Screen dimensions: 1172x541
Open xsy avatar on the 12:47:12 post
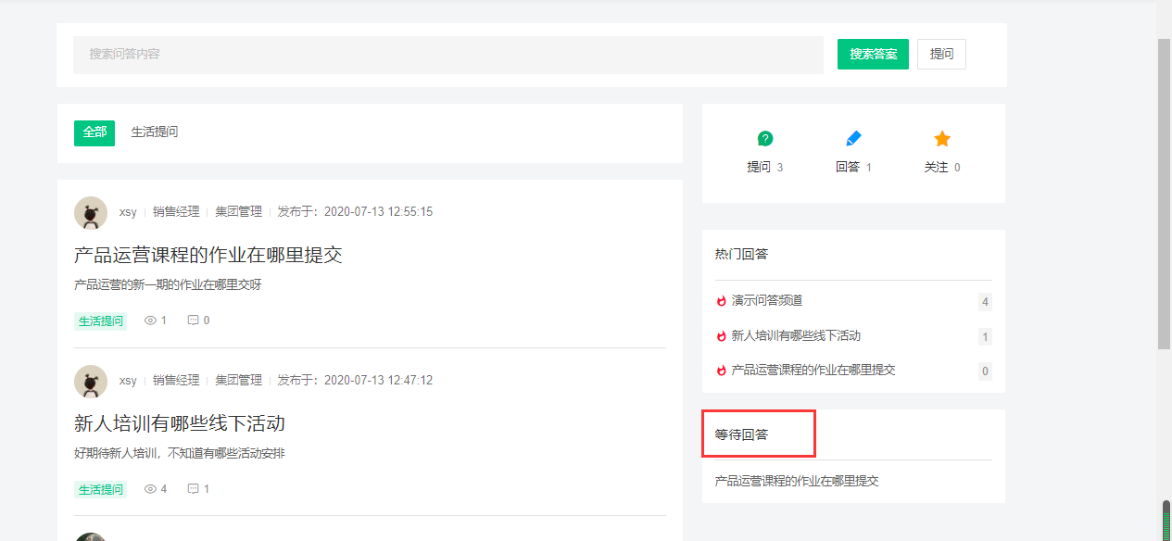91,382
